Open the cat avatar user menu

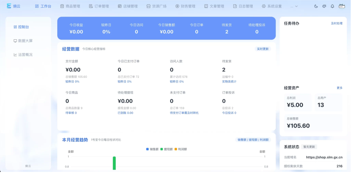[342, 6]
